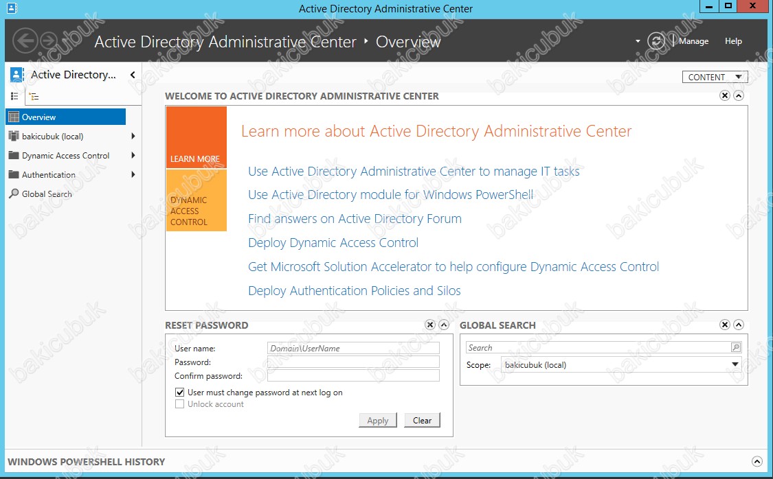Open 'Deploy Authentication Policies and Silos' link
This screenshot has height=479, width=773.
click(x=355, y=291)
